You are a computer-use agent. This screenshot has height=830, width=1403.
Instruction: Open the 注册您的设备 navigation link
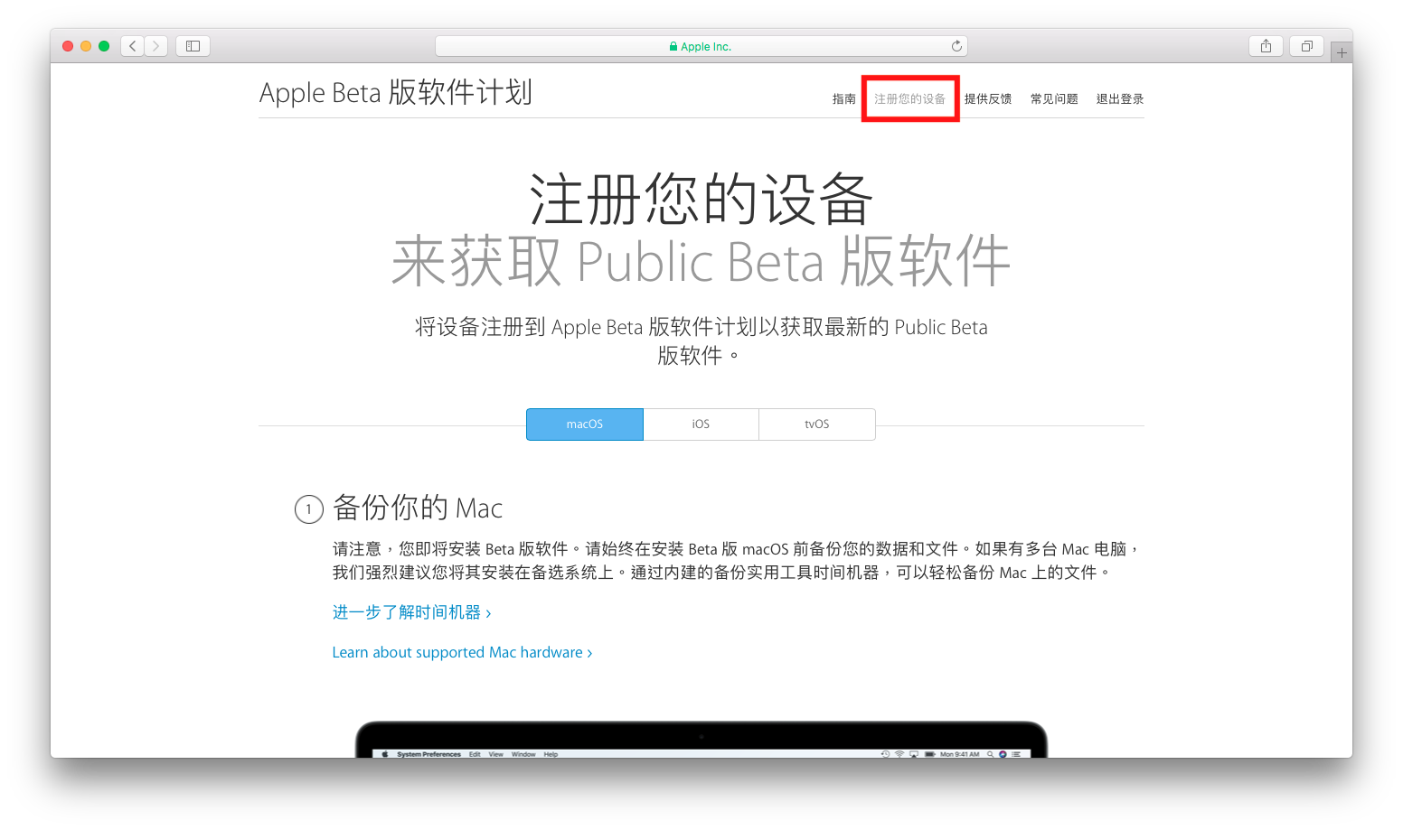(909, 99)
